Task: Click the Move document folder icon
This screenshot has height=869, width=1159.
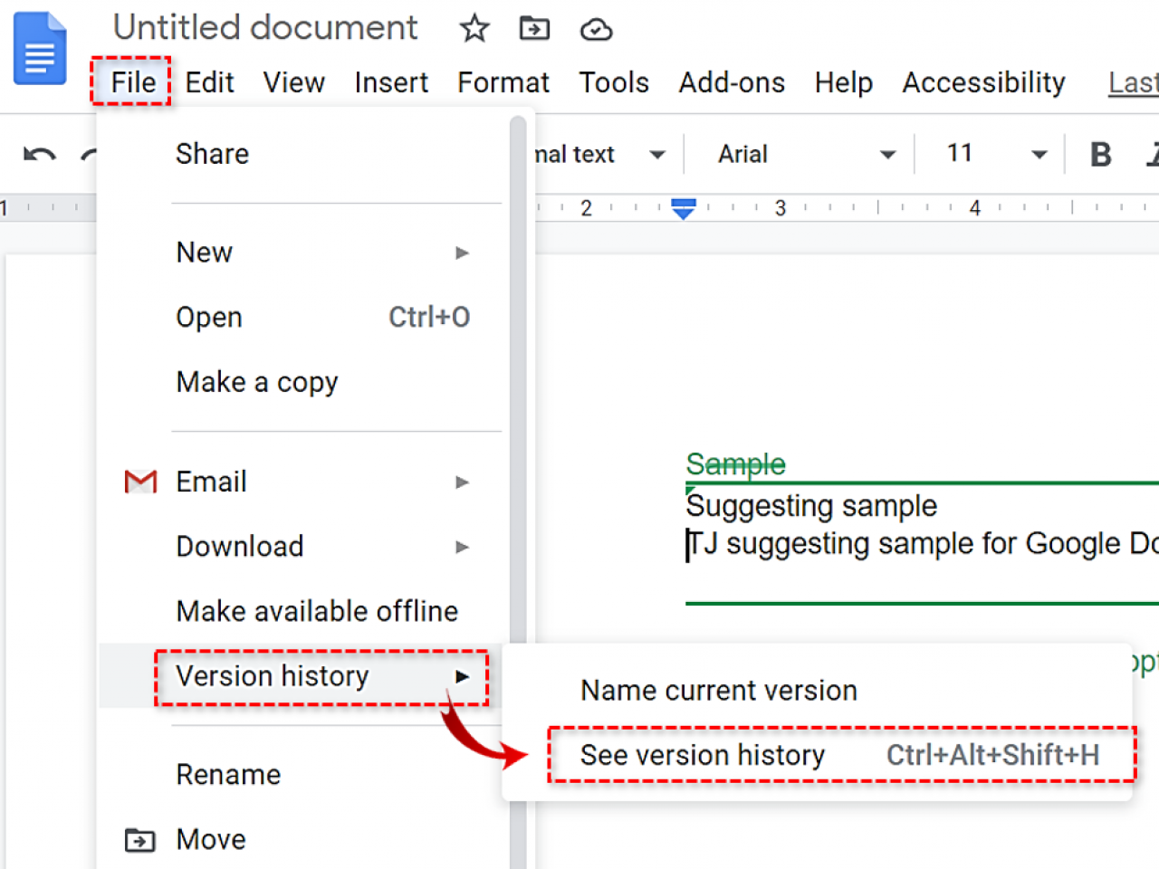Action: pos(533,28)
